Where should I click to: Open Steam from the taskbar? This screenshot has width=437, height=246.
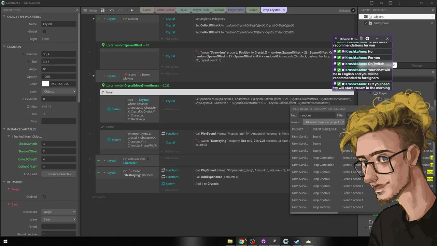297,242
